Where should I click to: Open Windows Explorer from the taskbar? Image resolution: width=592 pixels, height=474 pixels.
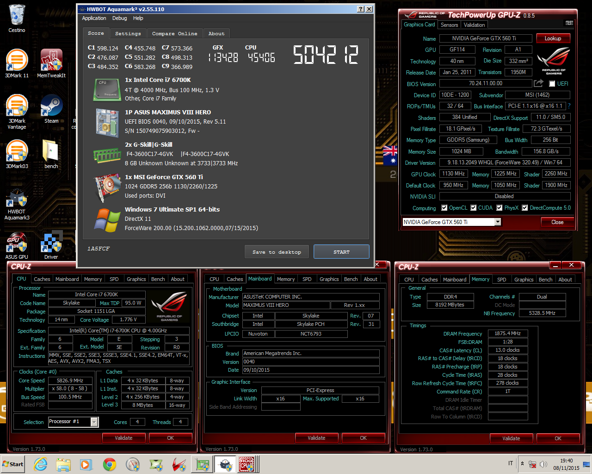coord(63,464)
